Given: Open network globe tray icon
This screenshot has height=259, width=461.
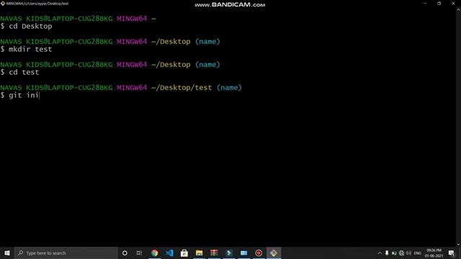Looking at the screenshot, I should point(401,253).
